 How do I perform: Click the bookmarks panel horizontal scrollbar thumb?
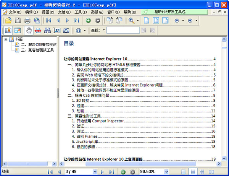point(27,163)
